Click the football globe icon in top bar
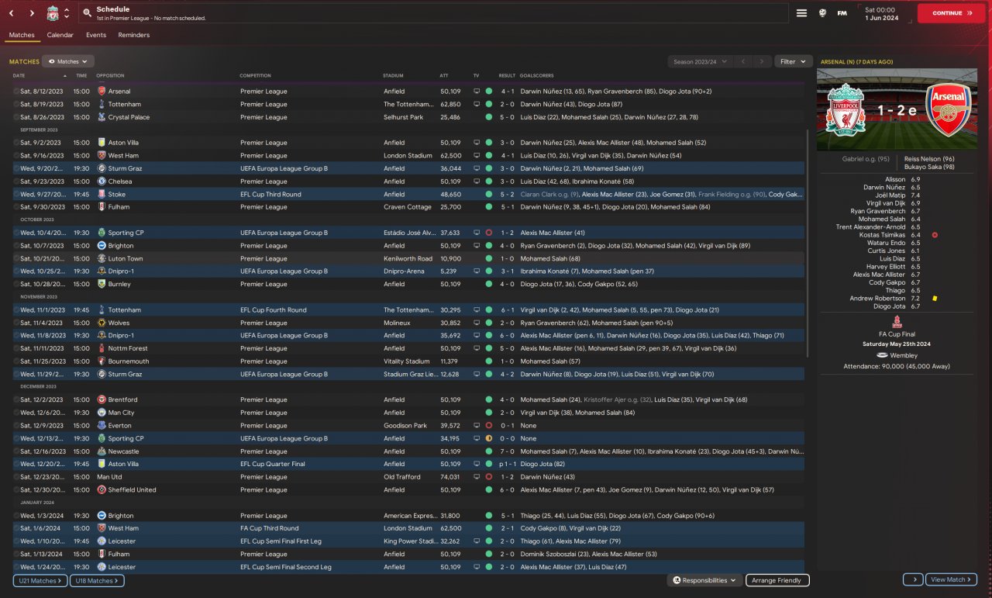 [x=822, y=13]
